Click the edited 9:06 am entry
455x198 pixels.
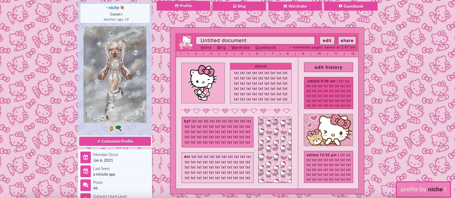[328, 93]
